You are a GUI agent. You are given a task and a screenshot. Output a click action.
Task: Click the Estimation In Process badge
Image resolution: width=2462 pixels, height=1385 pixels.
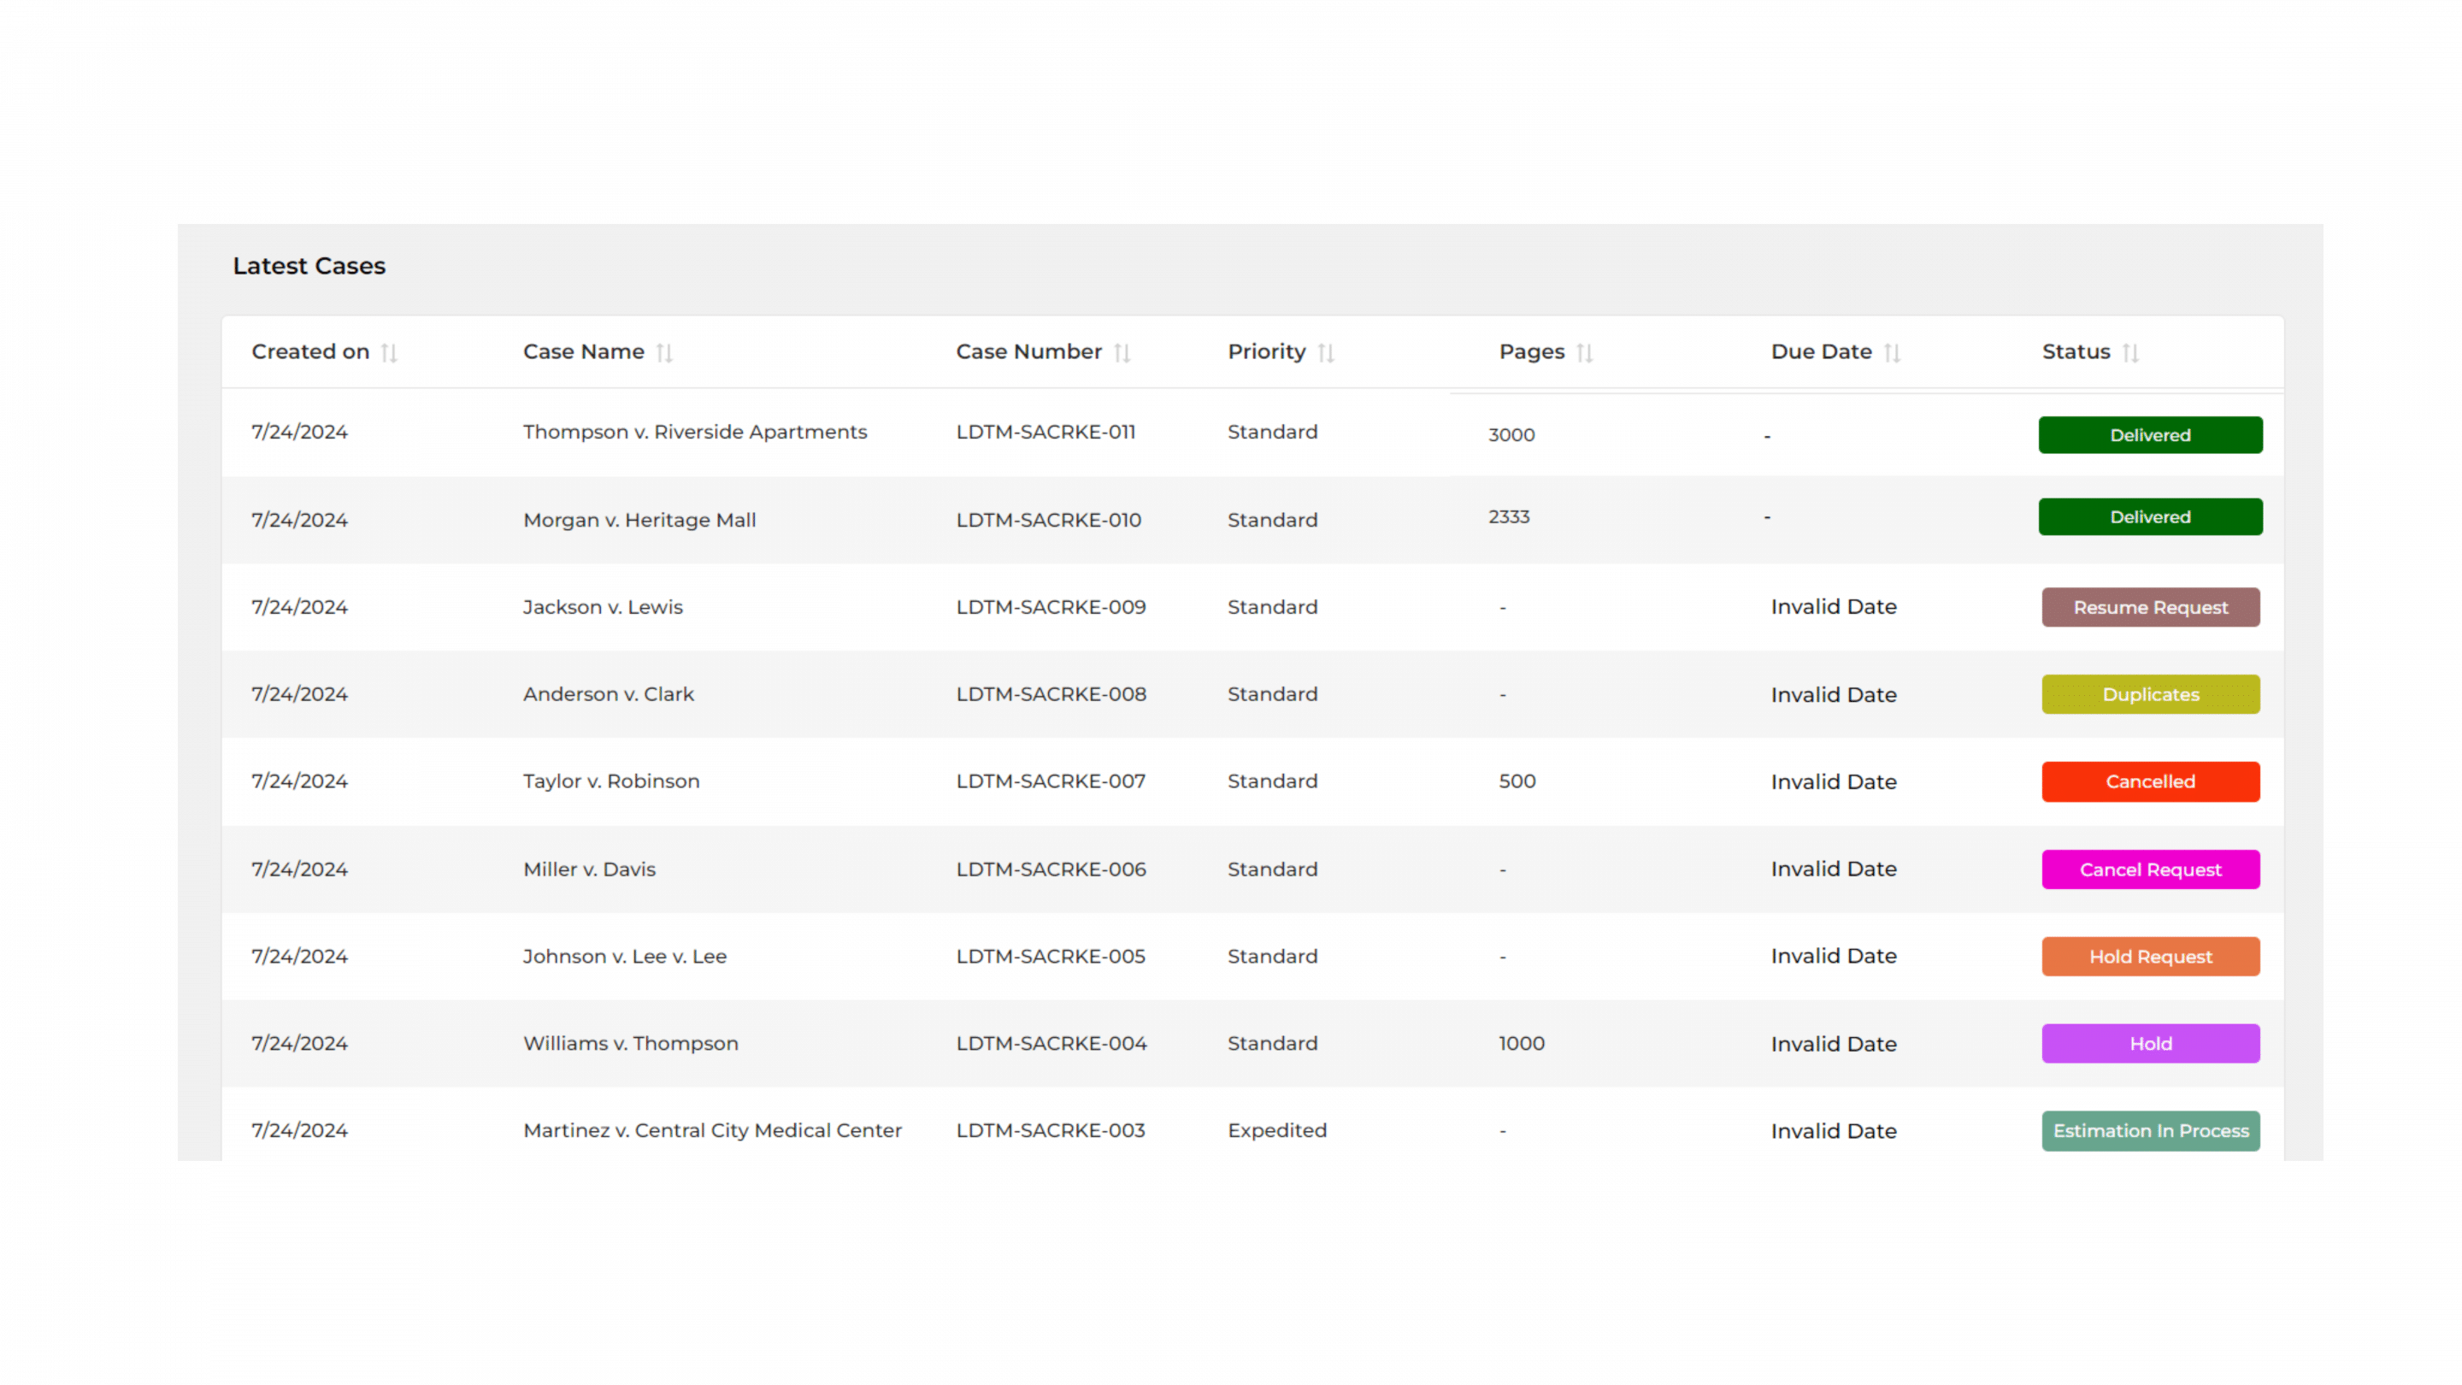coord(2151,1131)
